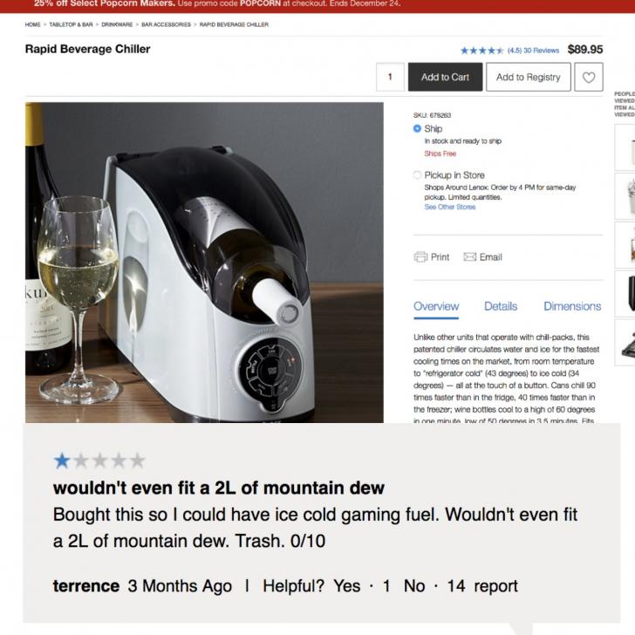Click the quantity input field
635x635 pixels.
pos(390,77)
